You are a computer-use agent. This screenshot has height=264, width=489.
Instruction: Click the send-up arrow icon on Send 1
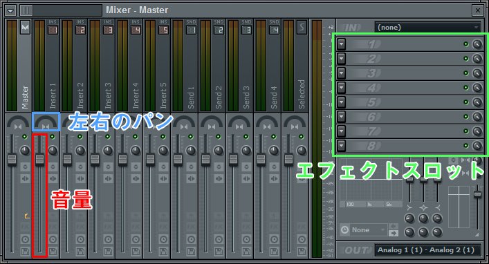[x=191, y=216]
